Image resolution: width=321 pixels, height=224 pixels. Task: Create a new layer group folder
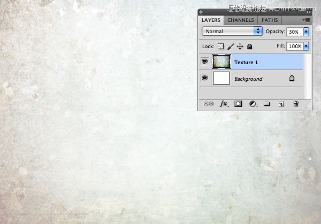coord(267,104)
